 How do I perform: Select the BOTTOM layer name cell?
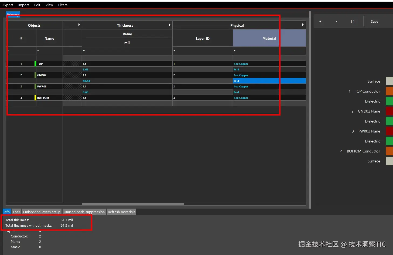[49, 98]
